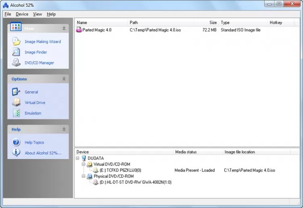Sort images by Path column
Screen dimensions: 303x208
point(160,23)
